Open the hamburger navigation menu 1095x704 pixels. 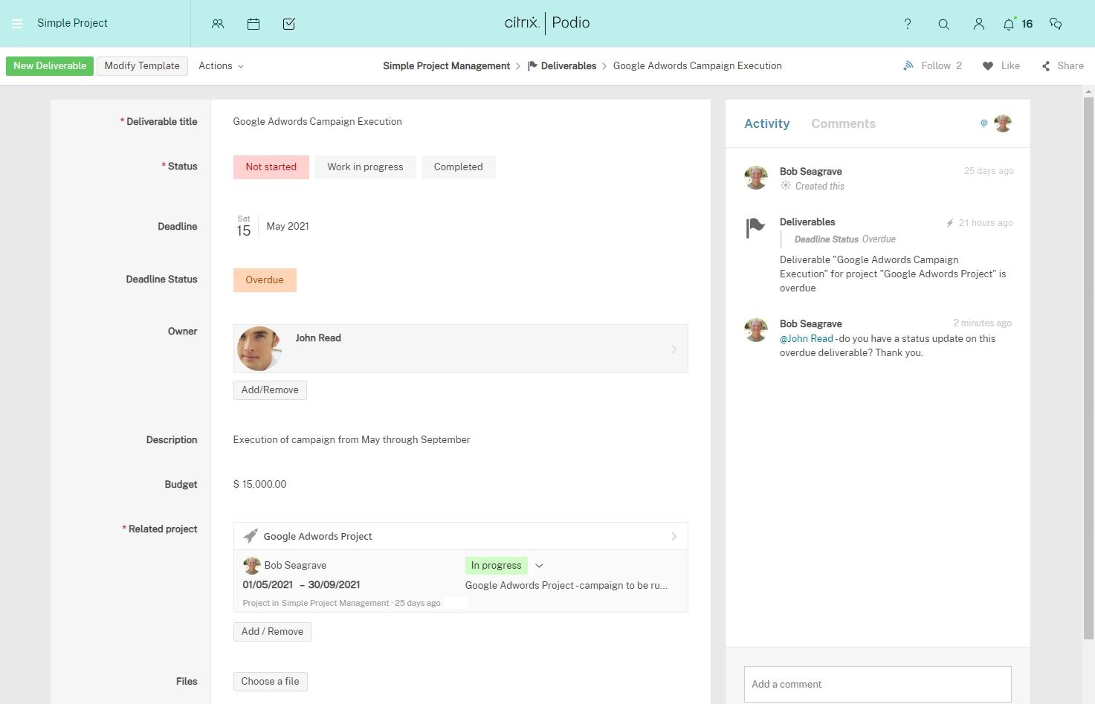point(17,24)
